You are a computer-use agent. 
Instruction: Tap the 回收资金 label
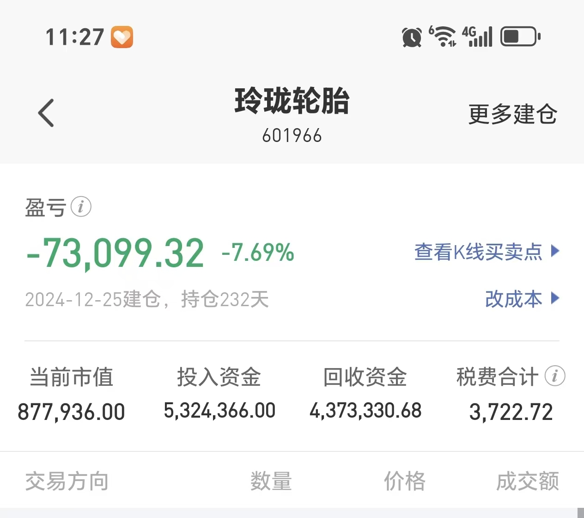pos(365,377)
